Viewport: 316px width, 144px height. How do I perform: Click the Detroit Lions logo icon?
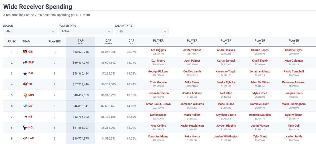[x=25, y=106]
